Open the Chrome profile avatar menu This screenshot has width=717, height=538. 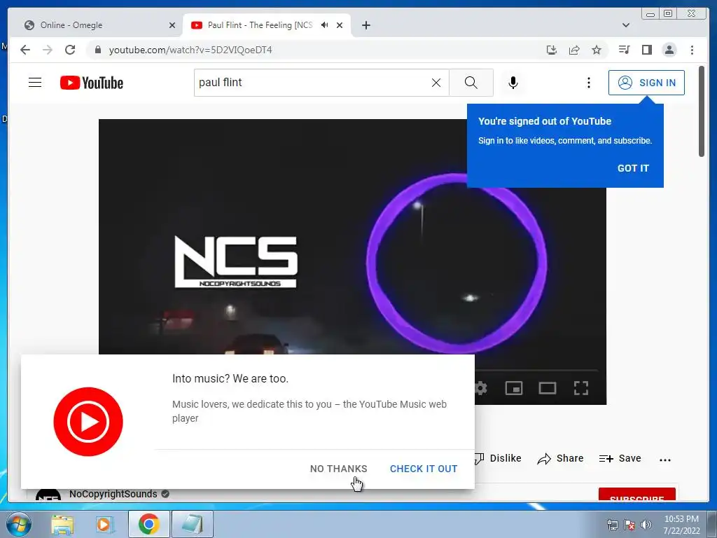click(669, 50)
